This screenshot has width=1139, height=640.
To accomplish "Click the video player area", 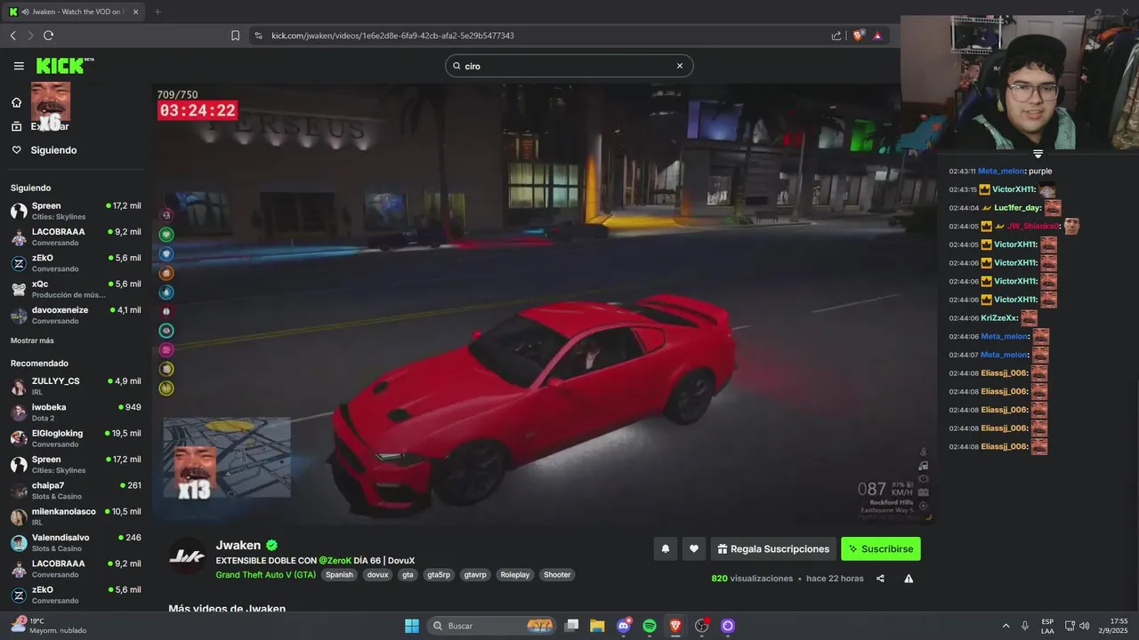I will pyautogui.click(x=543, y=304).
